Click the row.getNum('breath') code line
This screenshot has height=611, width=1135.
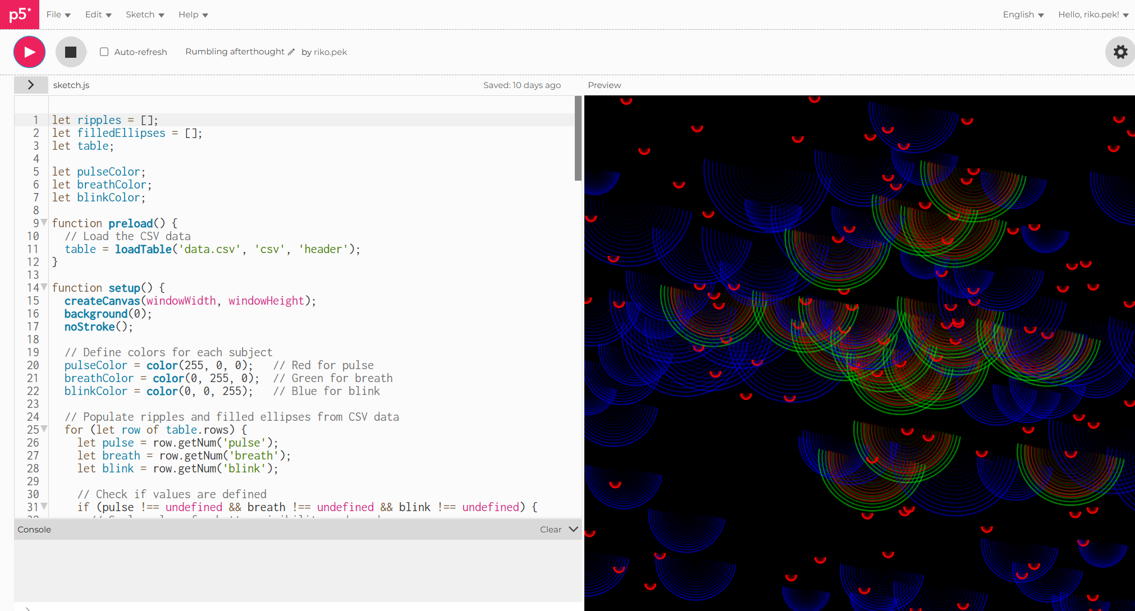click(x=184, y=456)
